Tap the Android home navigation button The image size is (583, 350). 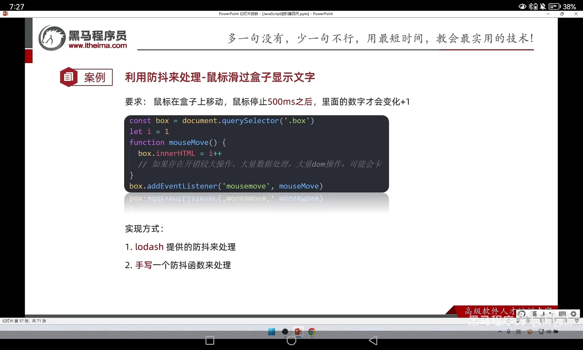click(291, 340)
